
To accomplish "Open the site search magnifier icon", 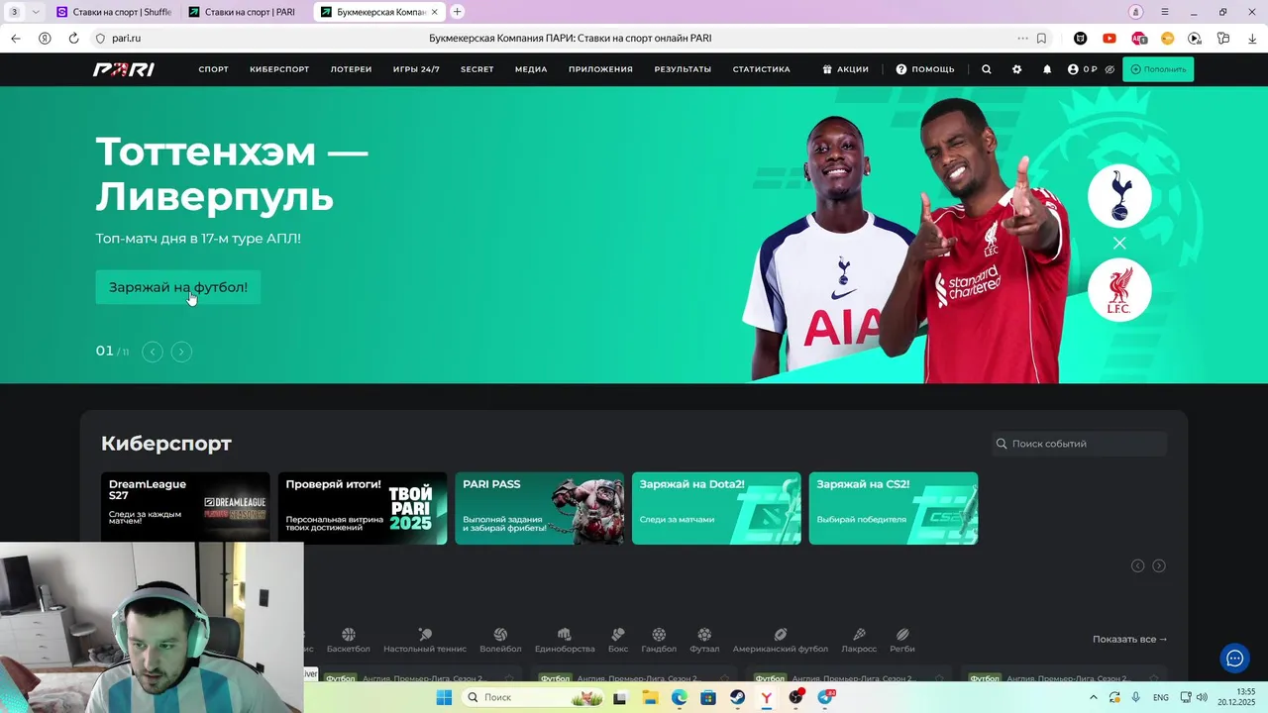I will point(986,69).
